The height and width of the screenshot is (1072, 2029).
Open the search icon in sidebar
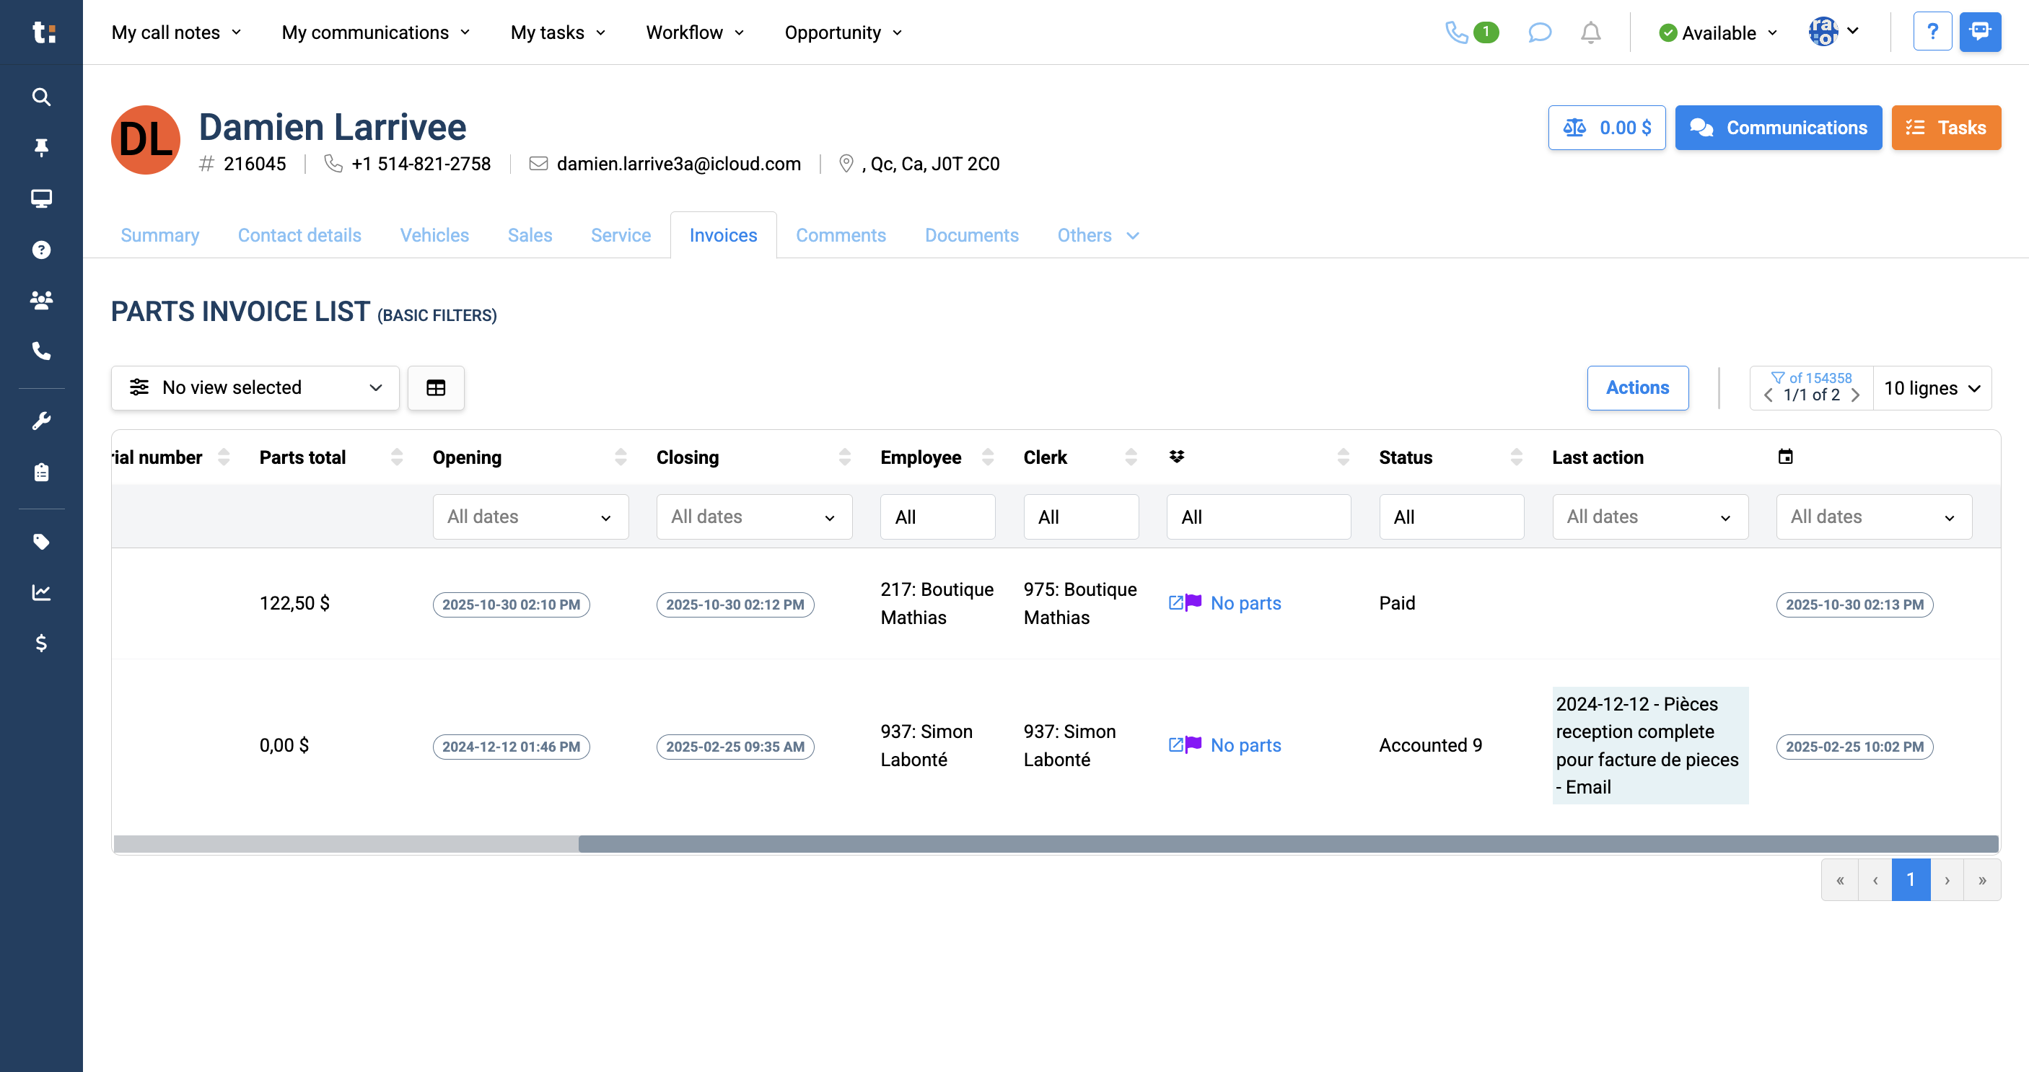(x=41, y=97)
